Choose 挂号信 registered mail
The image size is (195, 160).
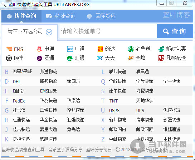pyautogui.click(x=19, y=110)
